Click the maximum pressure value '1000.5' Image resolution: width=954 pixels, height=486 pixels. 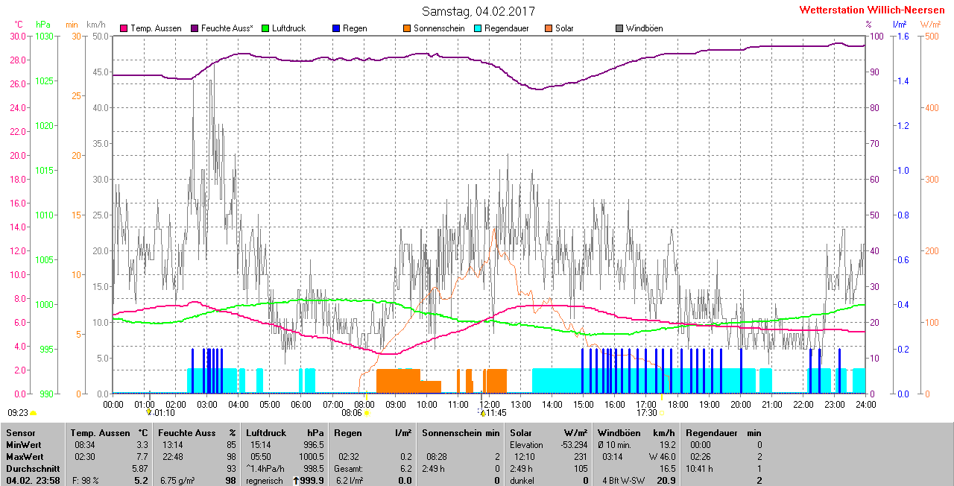tap(313, 456)
